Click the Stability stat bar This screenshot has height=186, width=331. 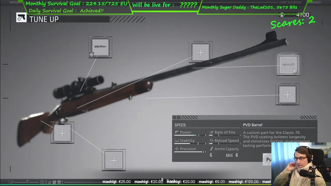coord(190,144)
